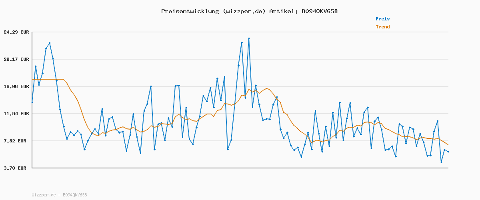
Task: Click the wizzper.de text in the chart title
Action: click(244, 11)
